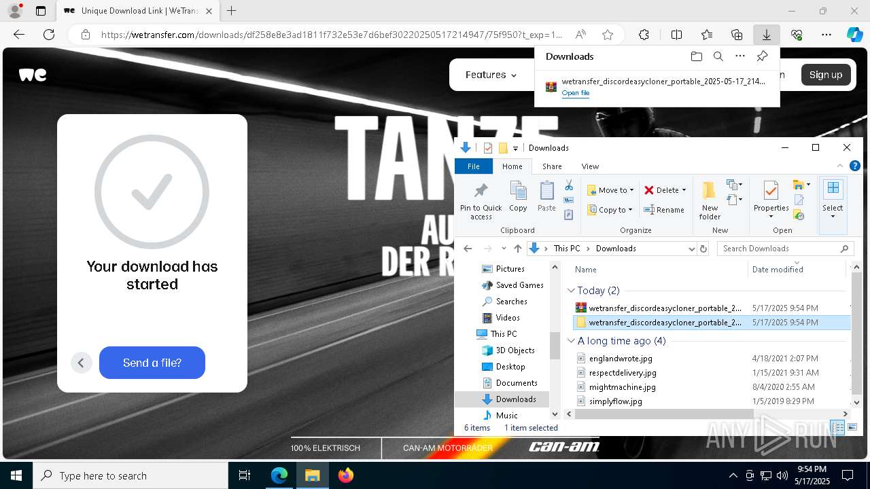Go up one folder level in Explorer
870x489 pixels.
pyautogui.click(x=518, y=249)
